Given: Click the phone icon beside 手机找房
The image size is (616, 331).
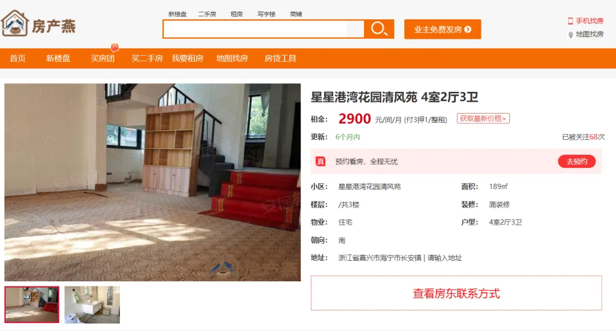Looking at the screenshot, I should click(570, 21).
